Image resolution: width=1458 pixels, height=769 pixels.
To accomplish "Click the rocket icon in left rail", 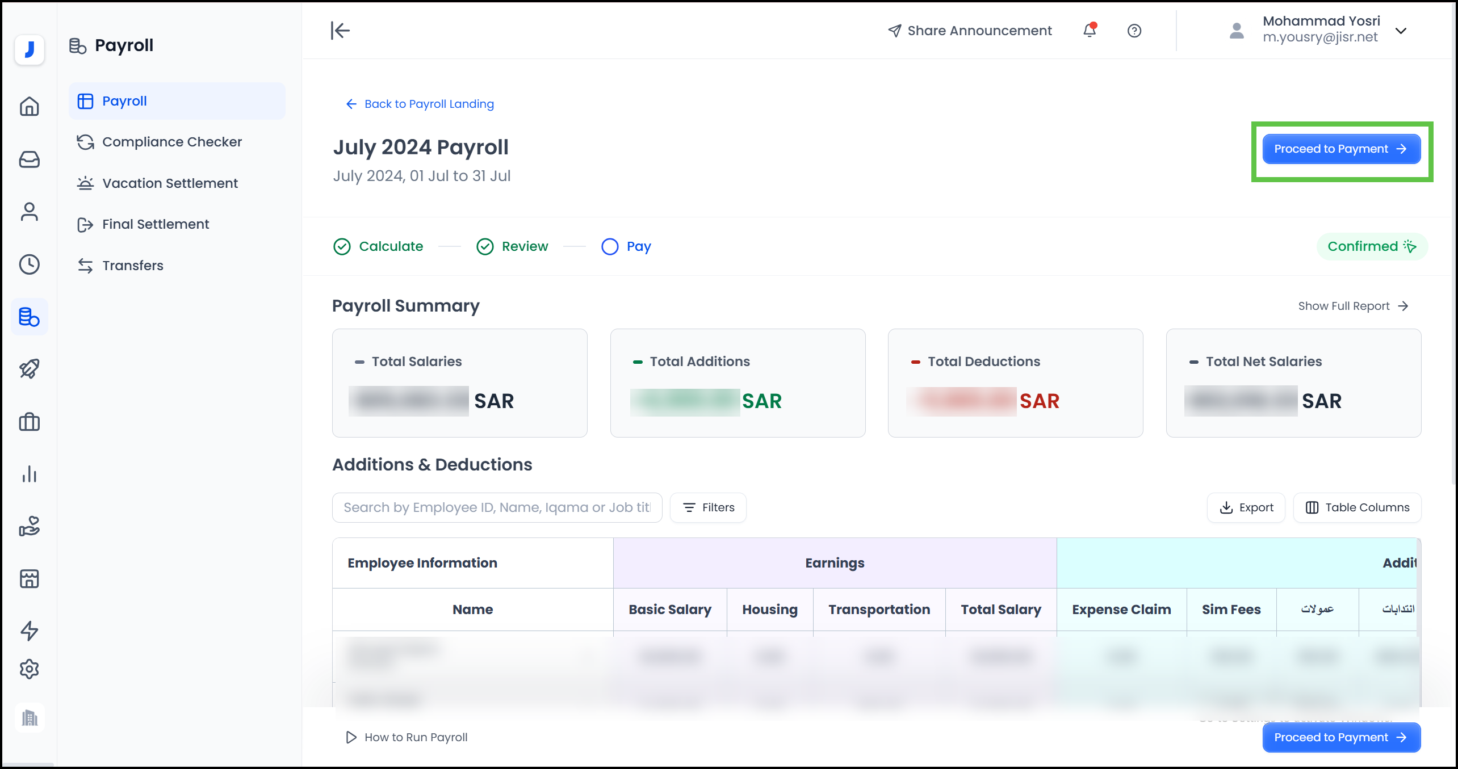I will click(30, 369).
